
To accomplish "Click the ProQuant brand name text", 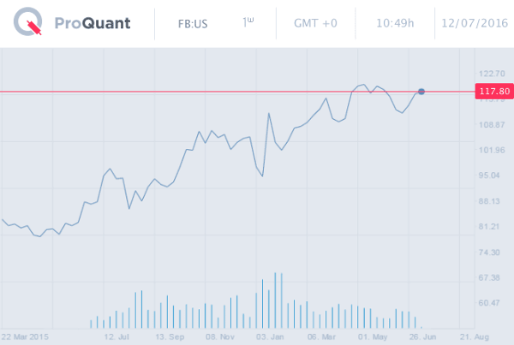I will pos(91,23).
